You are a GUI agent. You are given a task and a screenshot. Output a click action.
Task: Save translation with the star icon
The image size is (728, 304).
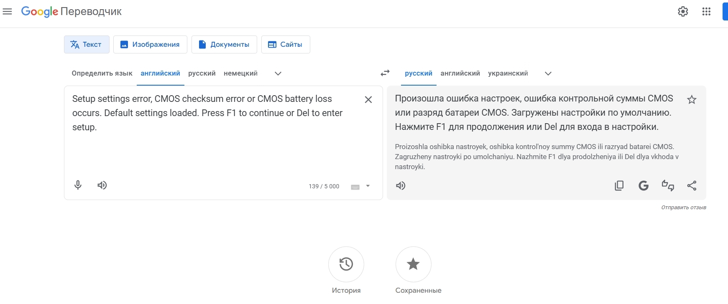click(692, 99)
